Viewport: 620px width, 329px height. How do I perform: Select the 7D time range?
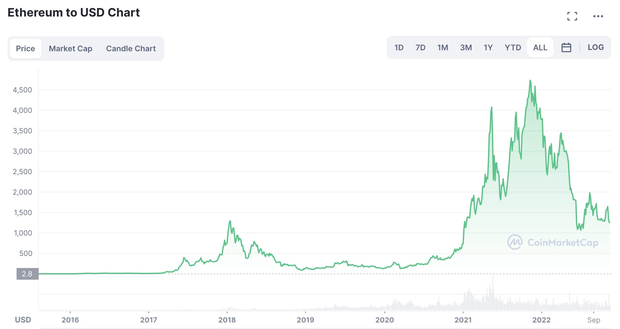(420, 47)
